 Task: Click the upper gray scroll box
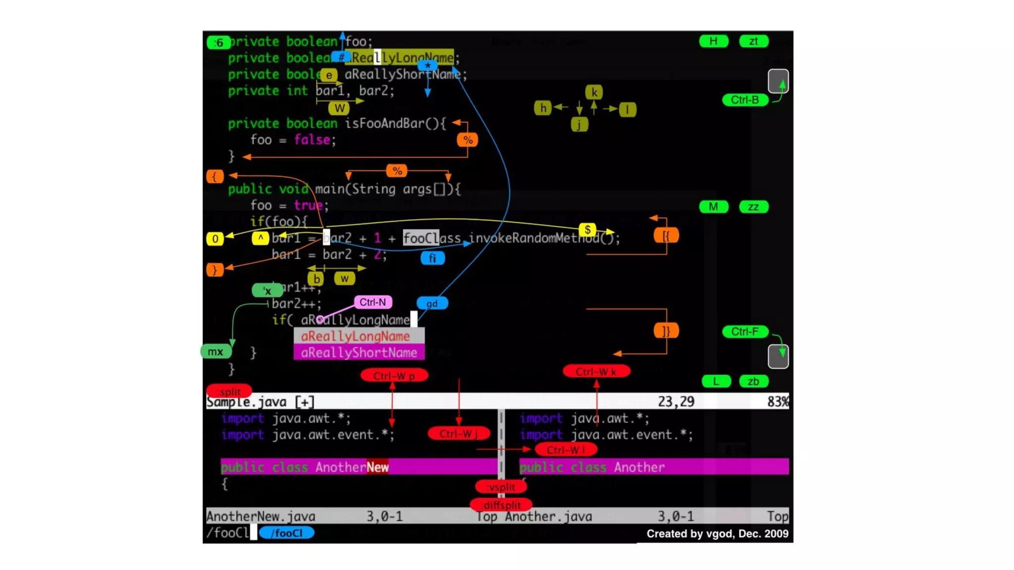pos(778,81)
